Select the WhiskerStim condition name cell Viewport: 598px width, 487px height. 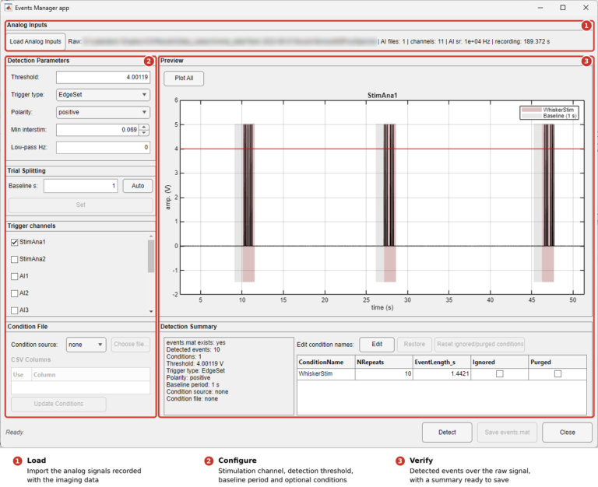click(x=326, y=374)
